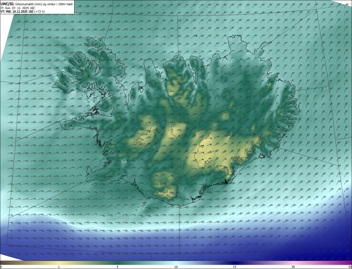This screenshot has height=269, width=352.
Task: Pick the dark navy colorbar segment above tick 15
Action: [235, 263]
